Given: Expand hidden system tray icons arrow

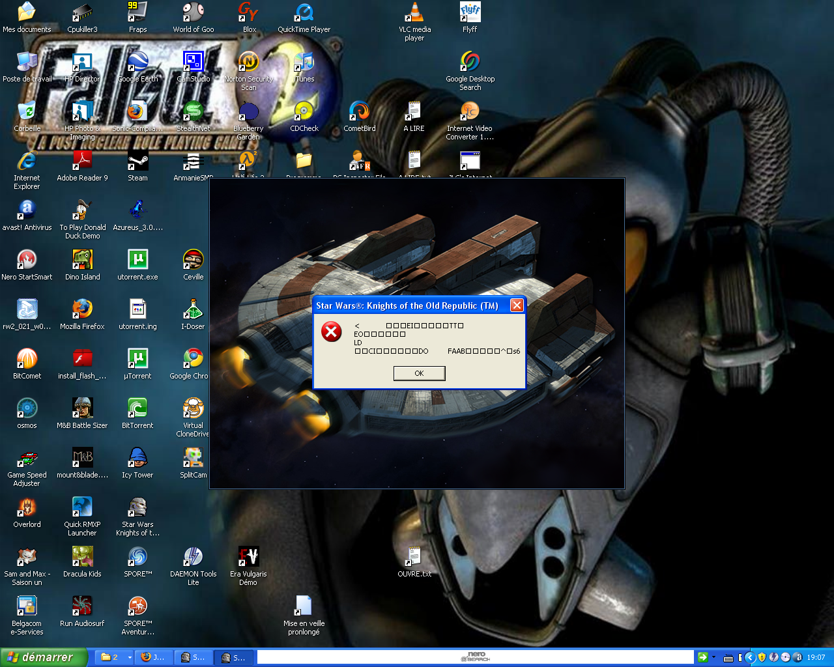Looking at the screenshot, I should click(749, 657).
